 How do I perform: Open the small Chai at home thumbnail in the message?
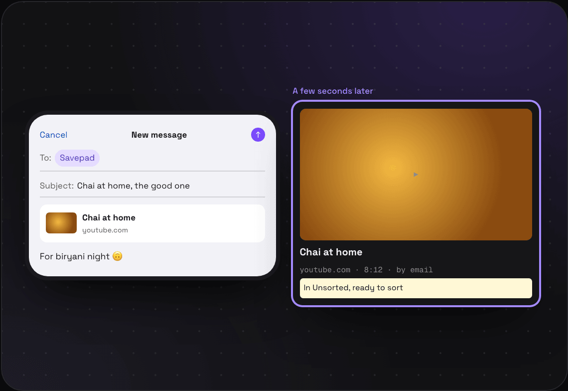[x=61, y=223]
